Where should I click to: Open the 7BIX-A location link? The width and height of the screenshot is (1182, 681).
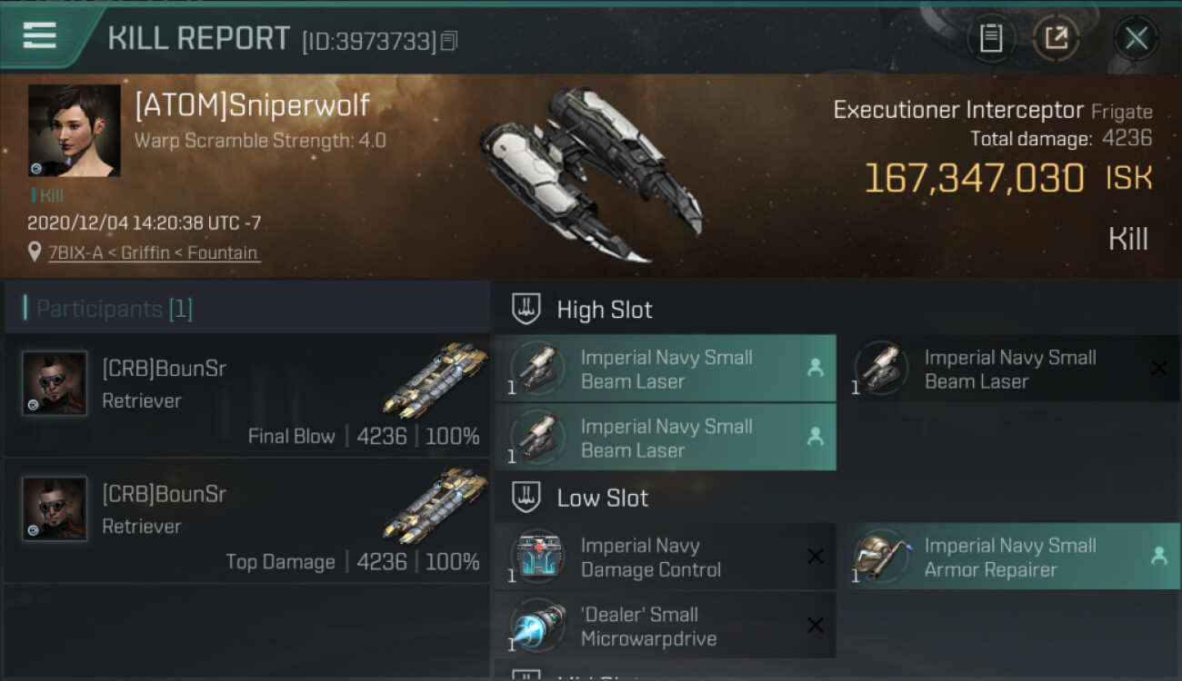pos(155,252)
